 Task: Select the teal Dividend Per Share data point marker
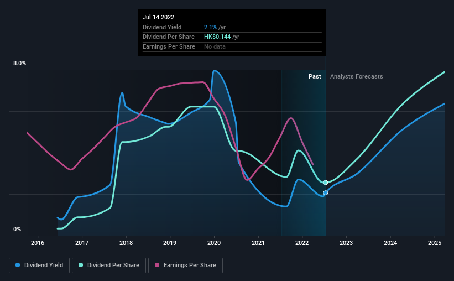[326, 183]
